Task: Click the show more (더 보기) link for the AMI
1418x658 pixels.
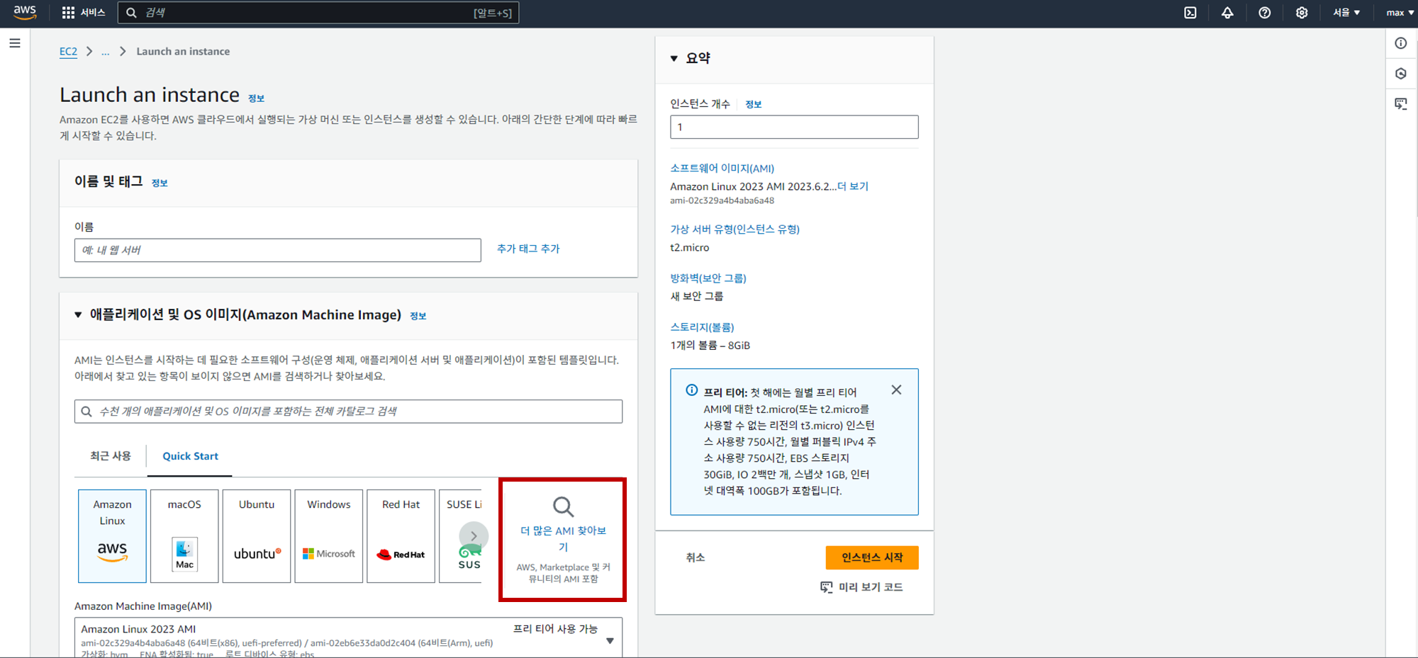Action: tap(853, 186)
